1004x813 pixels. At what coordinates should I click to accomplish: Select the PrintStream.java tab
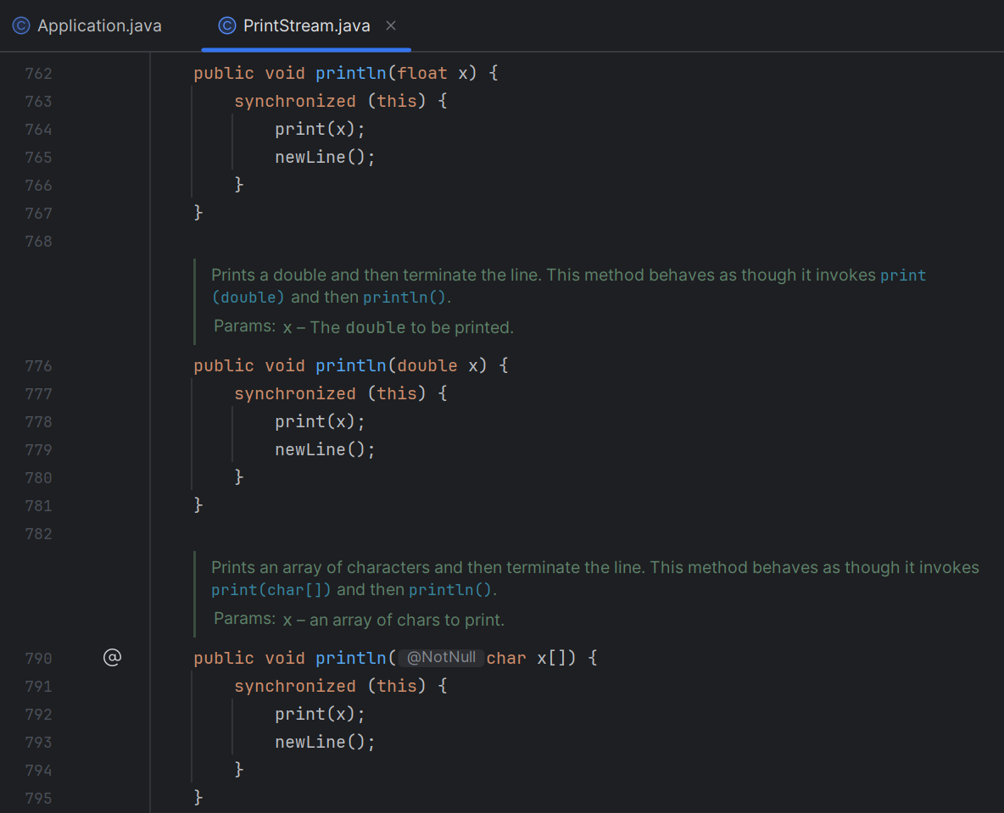click(306, 25)
